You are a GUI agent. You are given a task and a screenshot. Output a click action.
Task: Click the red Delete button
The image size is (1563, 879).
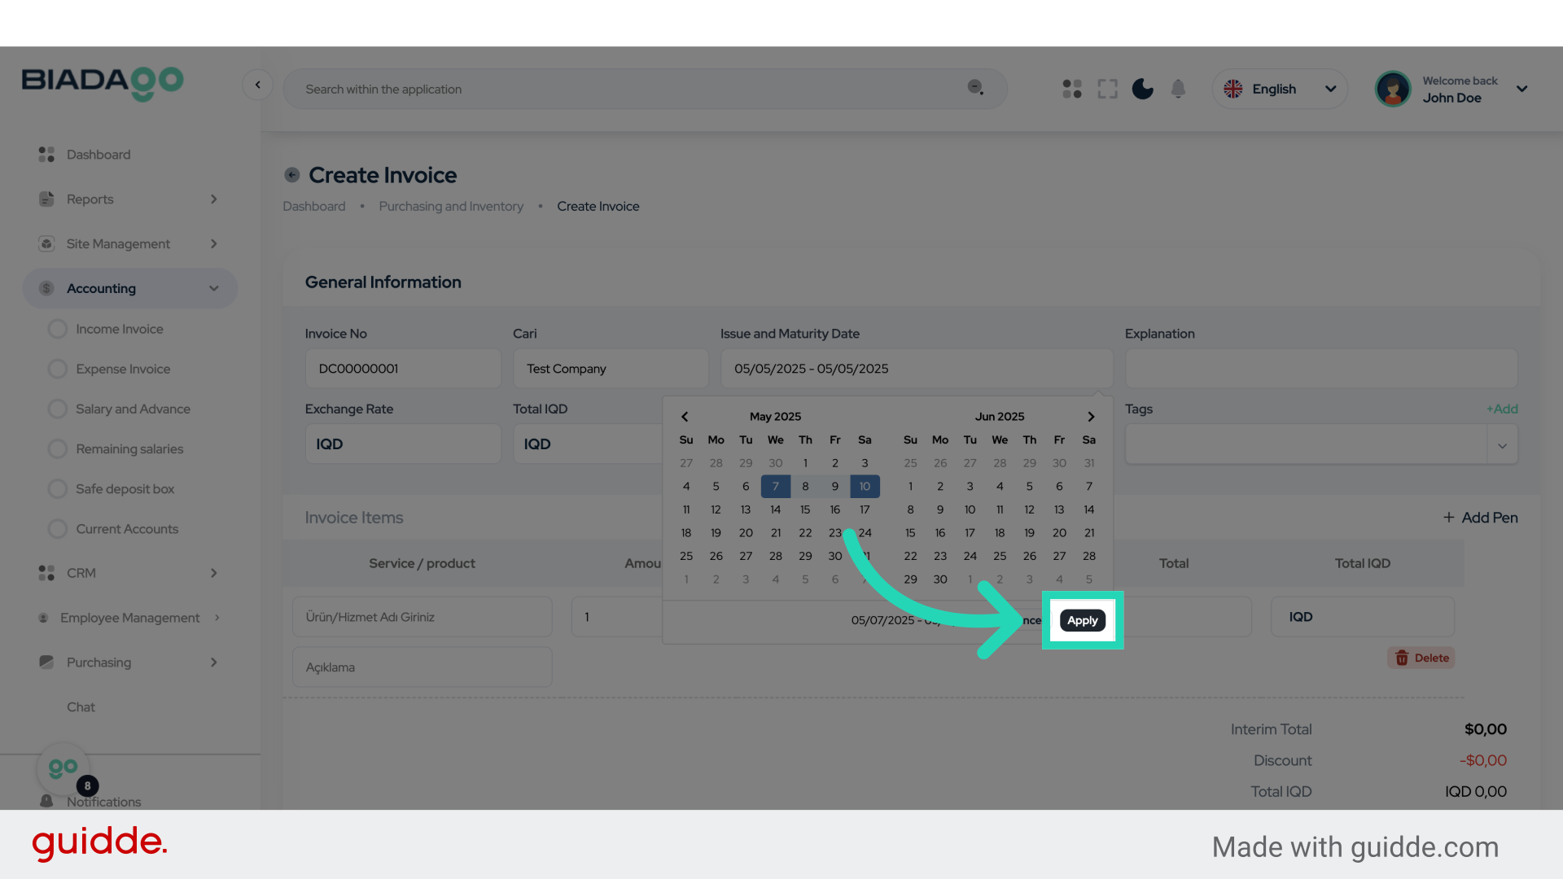click(x=1421, y=658)
